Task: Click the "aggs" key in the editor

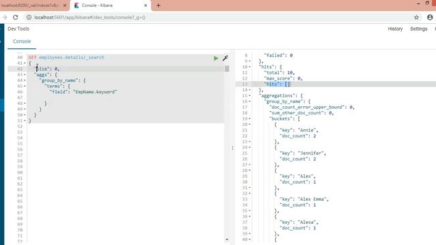Action: (x=42, y=75)
